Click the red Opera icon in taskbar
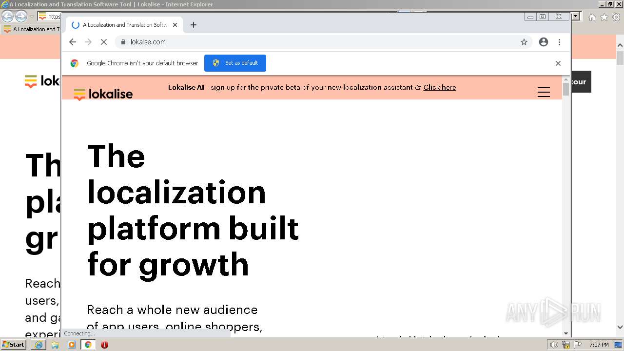Screen dimensions: 624x351 point(104,345)
